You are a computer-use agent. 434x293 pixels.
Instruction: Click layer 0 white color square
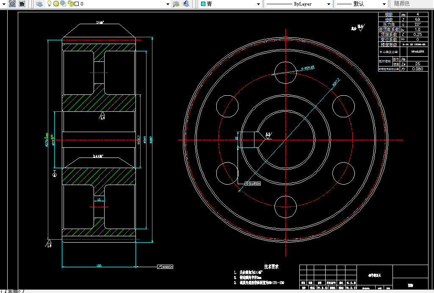[x=77, y=4]
